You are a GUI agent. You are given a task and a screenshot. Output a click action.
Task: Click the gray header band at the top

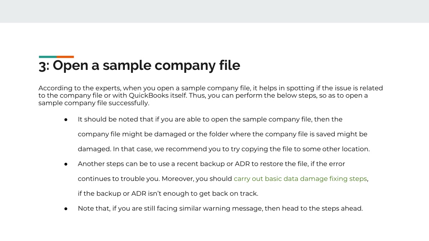214,11
